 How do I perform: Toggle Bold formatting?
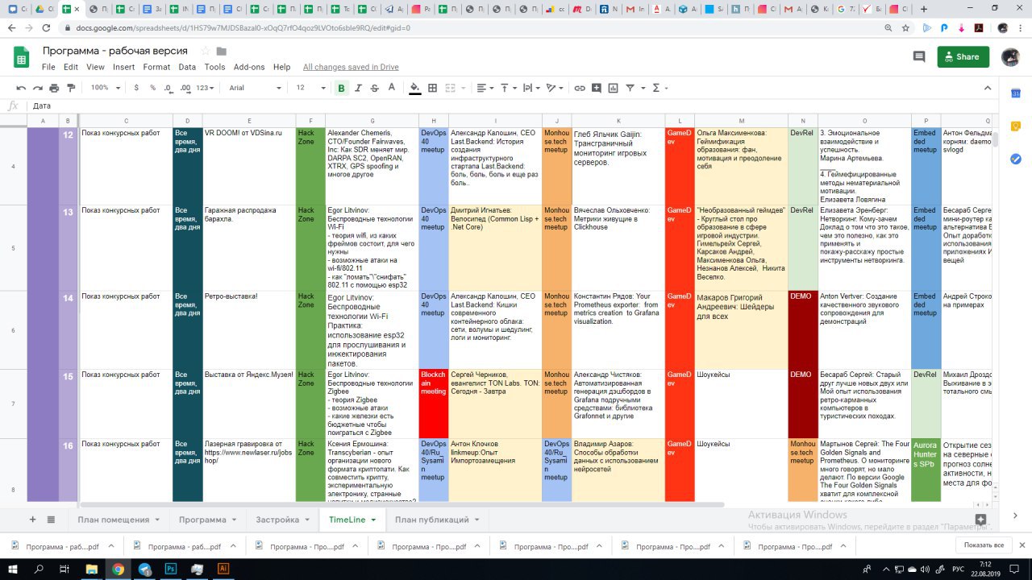coord(341,88)
